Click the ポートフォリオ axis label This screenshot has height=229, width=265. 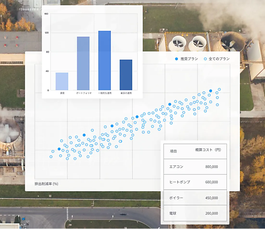83,94
